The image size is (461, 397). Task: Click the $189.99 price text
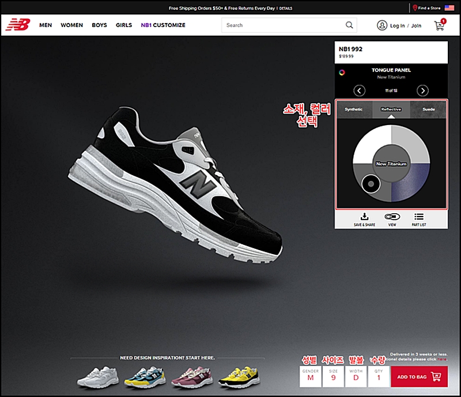346,56
